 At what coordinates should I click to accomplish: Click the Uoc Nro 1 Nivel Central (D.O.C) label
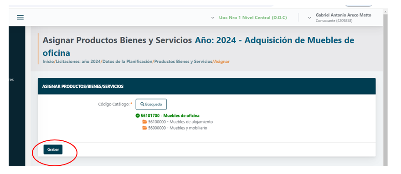coord(253,18)
